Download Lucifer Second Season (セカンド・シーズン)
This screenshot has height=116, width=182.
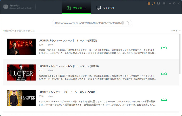tap(164, 73)
